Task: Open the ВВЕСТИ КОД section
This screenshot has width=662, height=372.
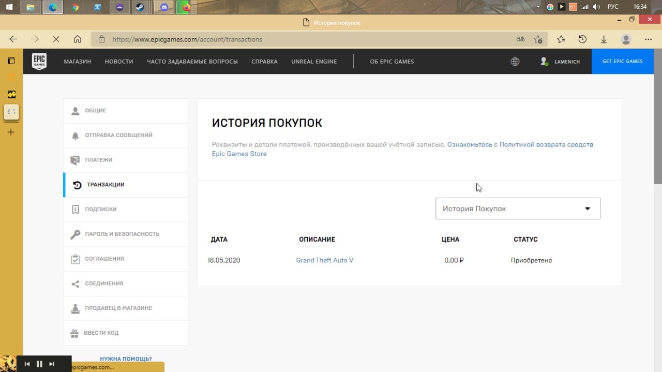Action: click(126, 333)
